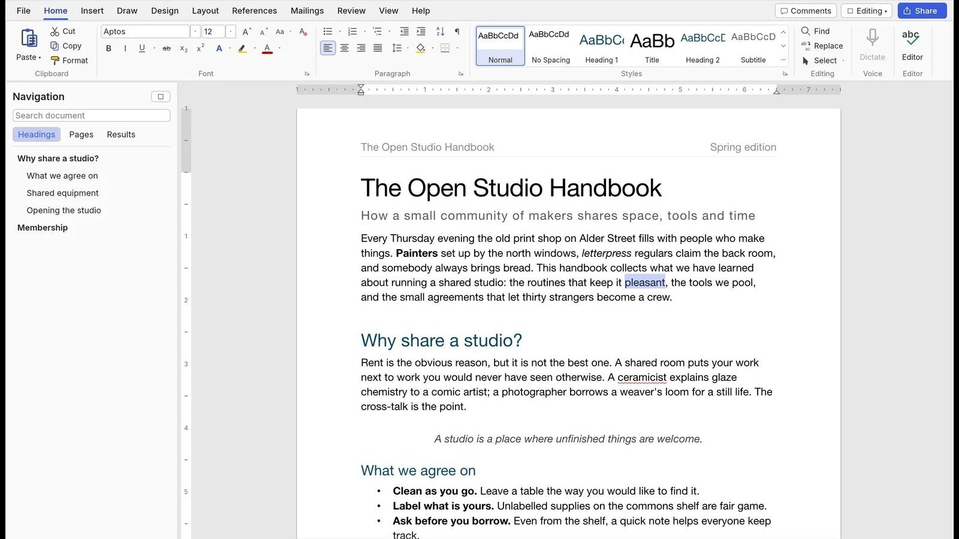The height and width of the screenshot is (539, 959).
Task: Apply the red font color
Action: pyautogui.click(x=267, y=49)
